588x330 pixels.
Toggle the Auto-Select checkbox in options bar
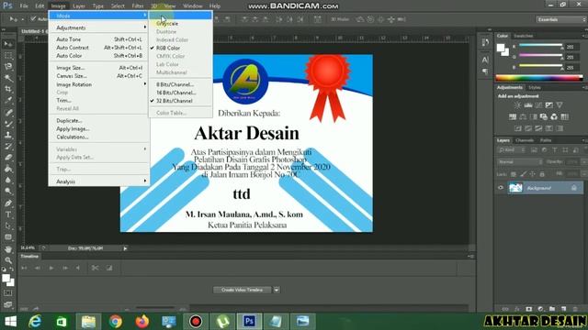coord(33,18)
